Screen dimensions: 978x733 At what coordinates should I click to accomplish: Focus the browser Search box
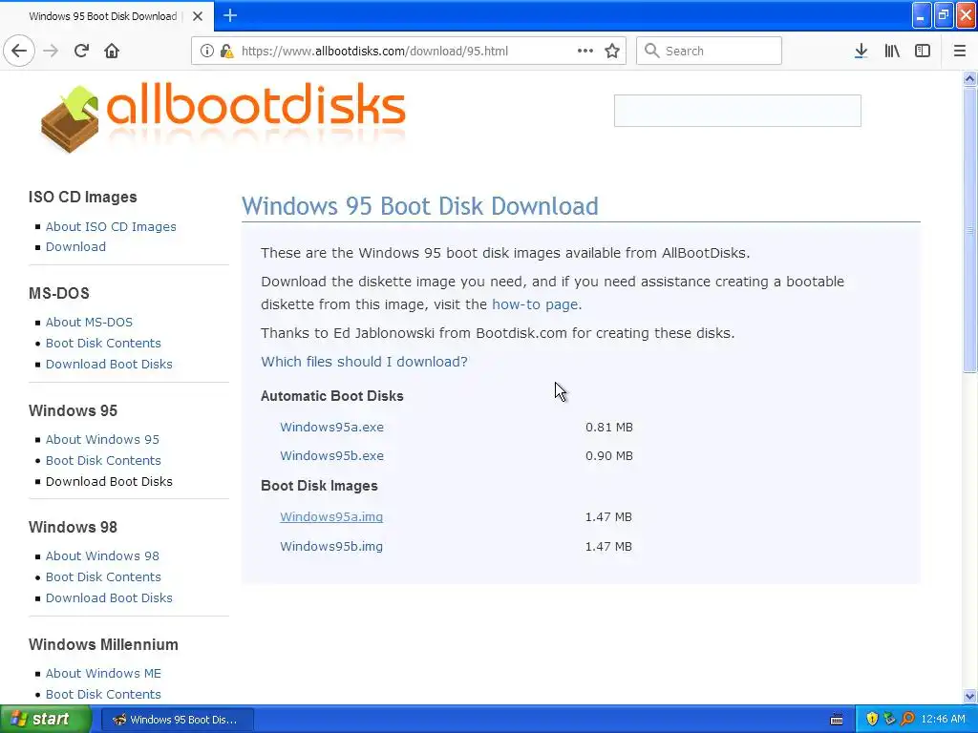tap(709, 51)
